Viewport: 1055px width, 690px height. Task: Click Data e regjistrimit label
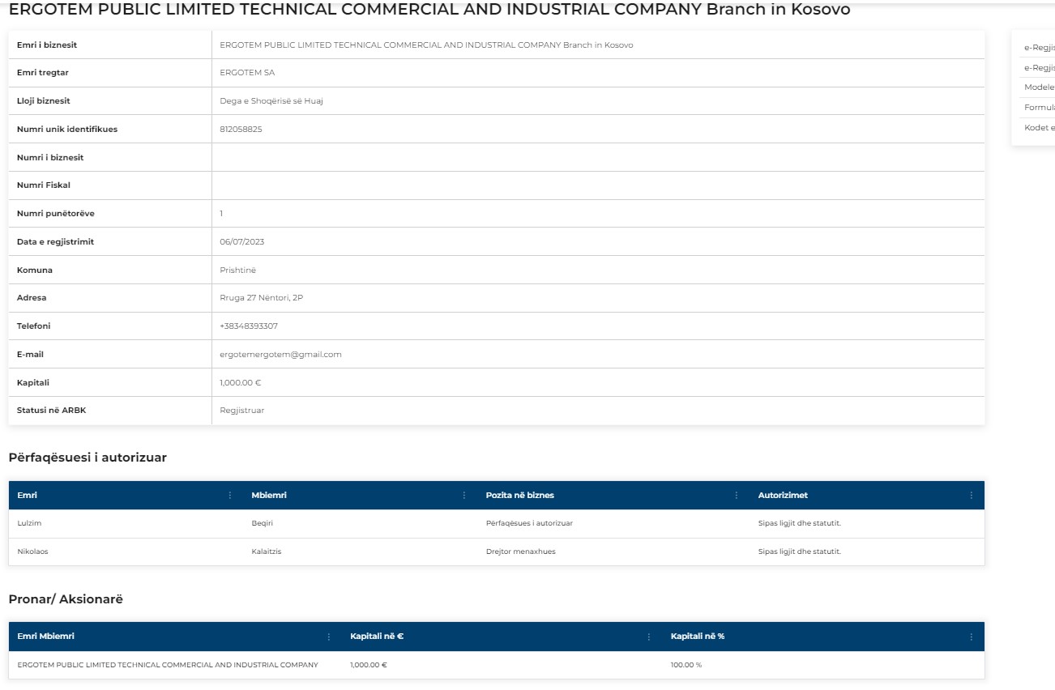click(x=55, y=242)
